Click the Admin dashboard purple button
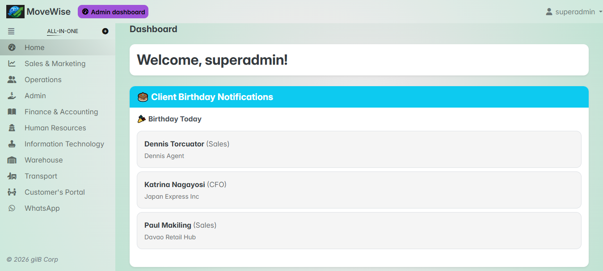 click(x=113, y=12)
